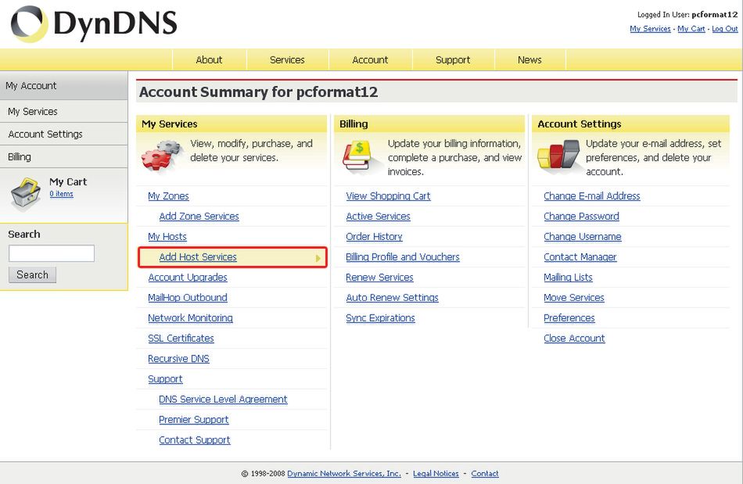Image resolution: width=743 pixels, height=484 pixels.
Task: Open the About navigation menu
Action: tap(209, 60)
